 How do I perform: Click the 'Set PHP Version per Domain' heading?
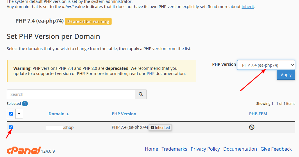coord(53,36)
